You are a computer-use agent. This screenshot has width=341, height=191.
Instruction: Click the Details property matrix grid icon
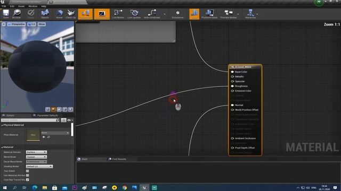coord(63,120)
